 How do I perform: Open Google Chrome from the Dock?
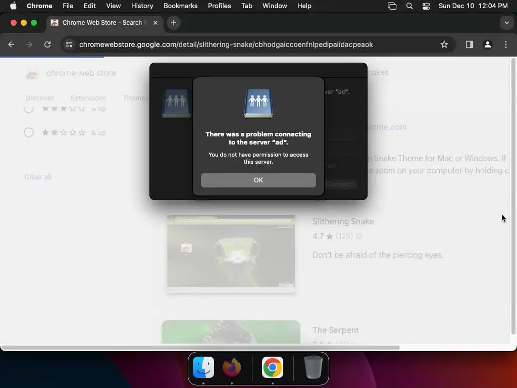click(272, 367)
